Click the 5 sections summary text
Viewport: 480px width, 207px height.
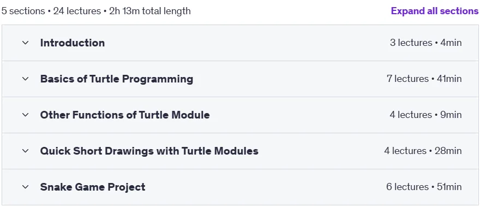point(23,11)
